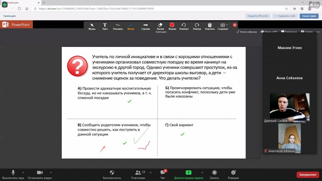Mute microphone via Выключить звук
Screen dimensions: 322x181
(x=13, y=174)
